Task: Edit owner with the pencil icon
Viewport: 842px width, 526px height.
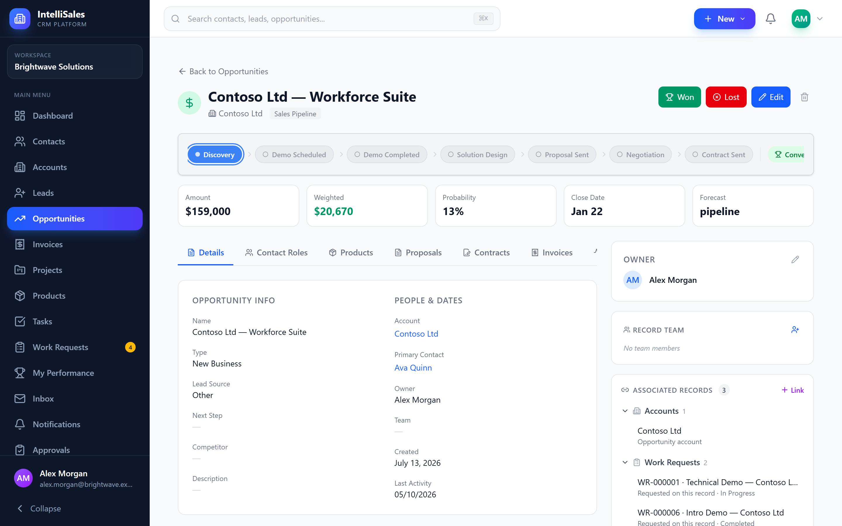Action: click(x=795, y=259)
